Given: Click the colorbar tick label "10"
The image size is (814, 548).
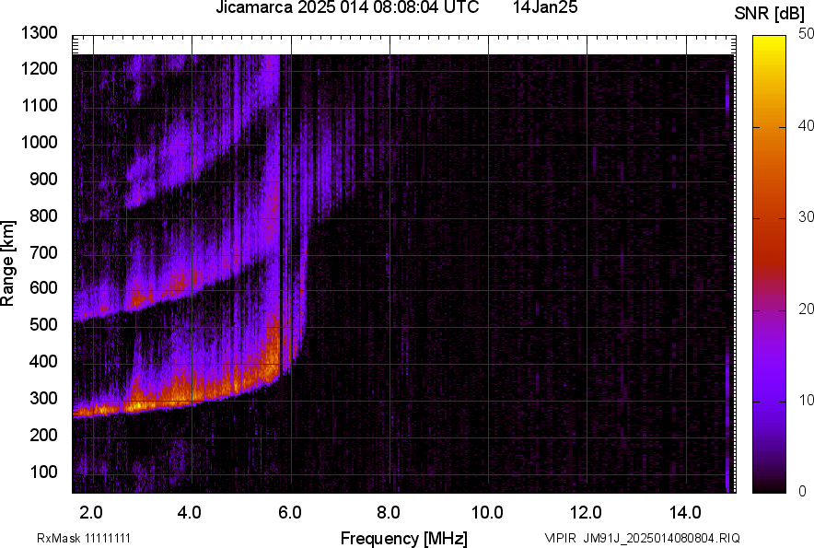Looking at the screenshot, I should 807,401.
